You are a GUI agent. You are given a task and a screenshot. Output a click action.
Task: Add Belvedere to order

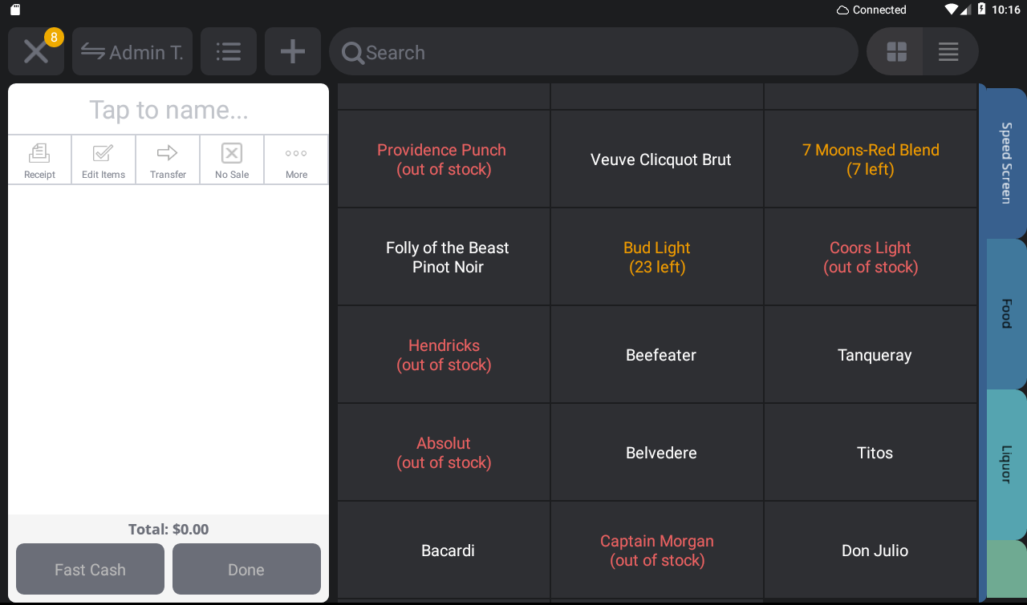tap(657, 453)
